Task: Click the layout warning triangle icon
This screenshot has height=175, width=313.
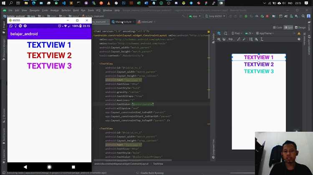Action: tap(299, 33)
